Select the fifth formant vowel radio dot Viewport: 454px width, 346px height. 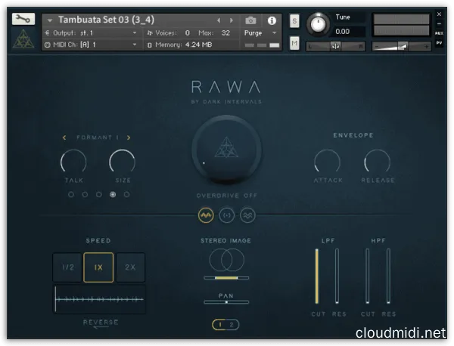126,195
